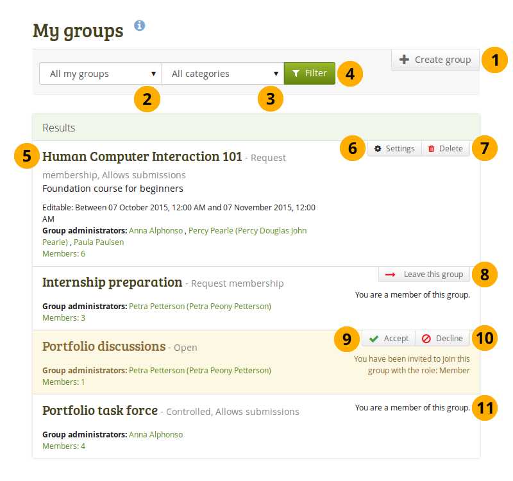Click the green checkmark Accept icon

(374, 339)
